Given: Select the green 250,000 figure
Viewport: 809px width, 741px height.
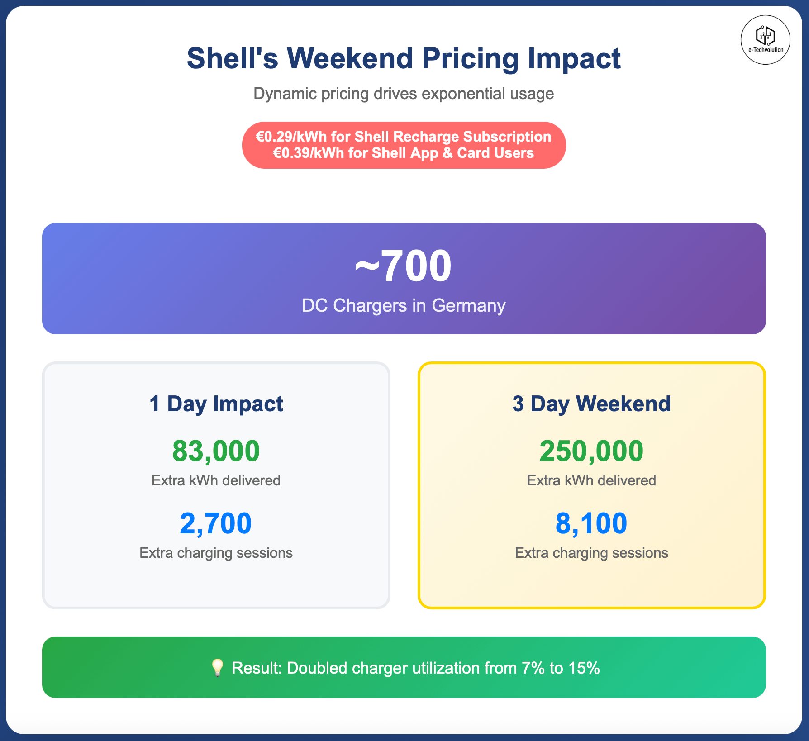Looking at the screenshot, I should [591, 451].
